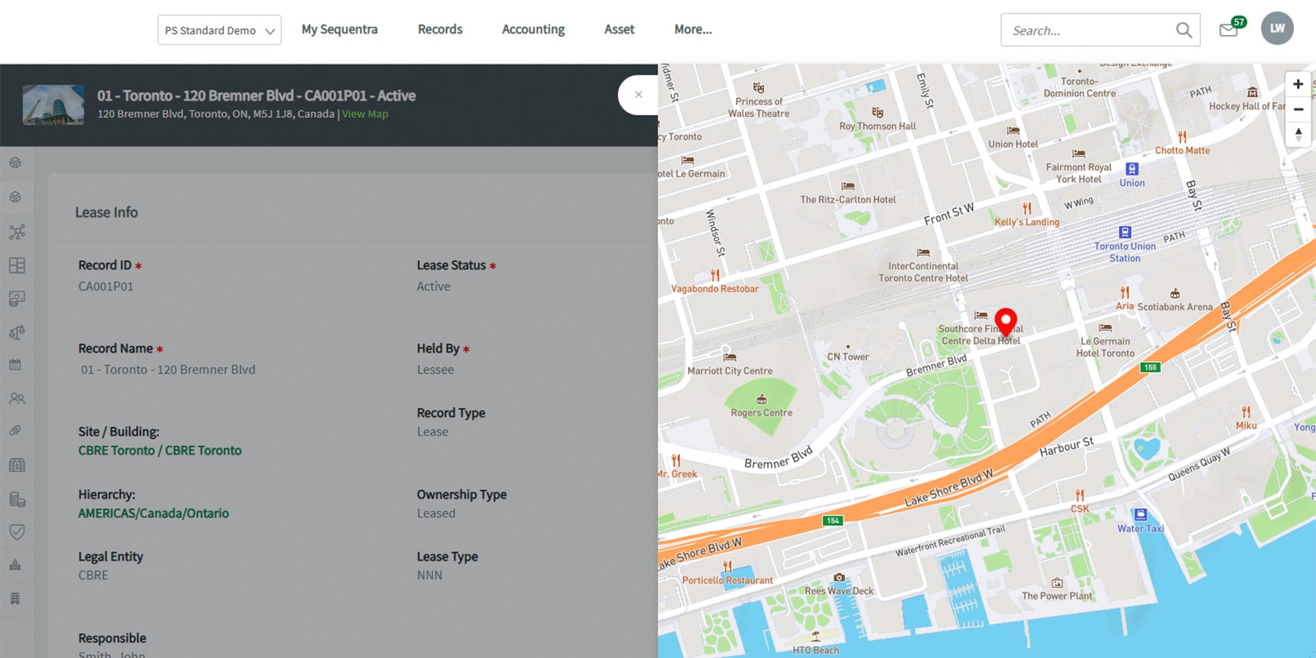Open the Records menu
The height and width of the screenshot is (658, 1316).
[x=440, y=29]
